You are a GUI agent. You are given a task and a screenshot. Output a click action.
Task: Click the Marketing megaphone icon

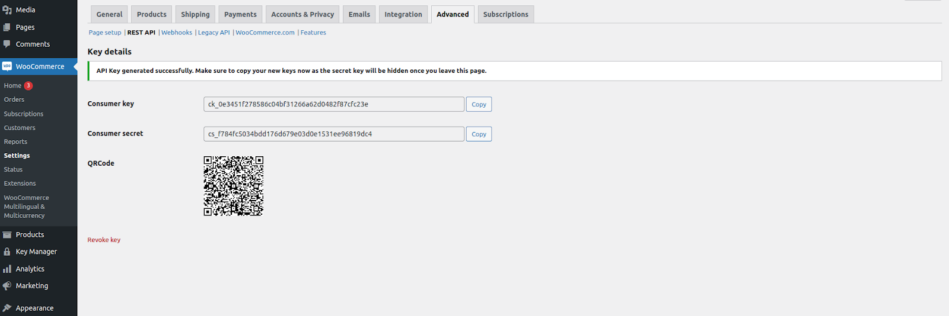pos(7,286)
